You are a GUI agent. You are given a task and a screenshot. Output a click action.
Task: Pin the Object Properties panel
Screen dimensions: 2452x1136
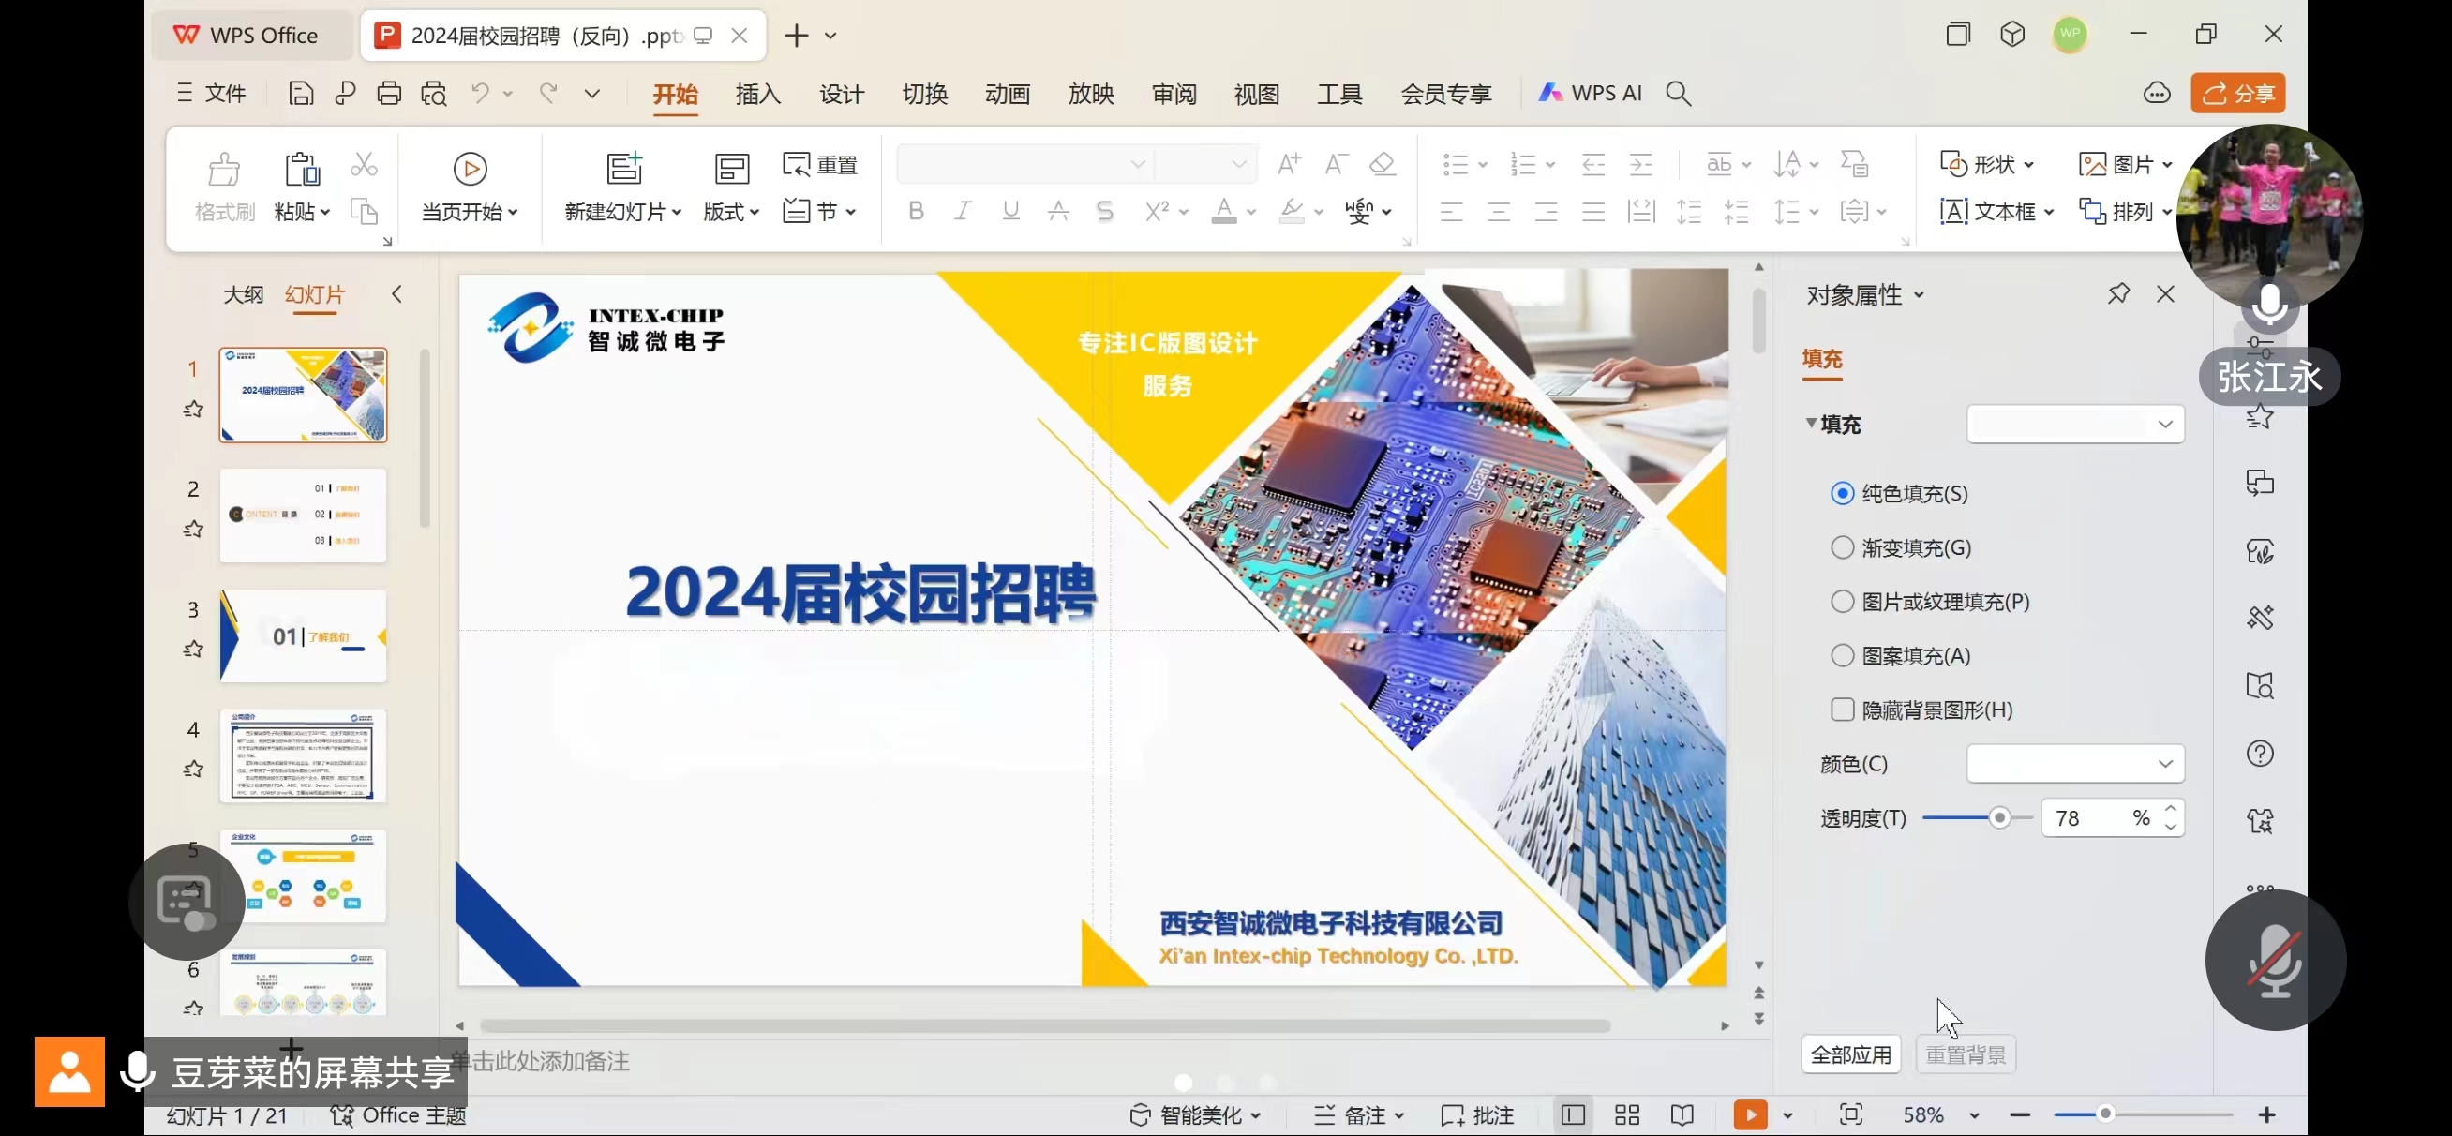tap(2119, 294)
